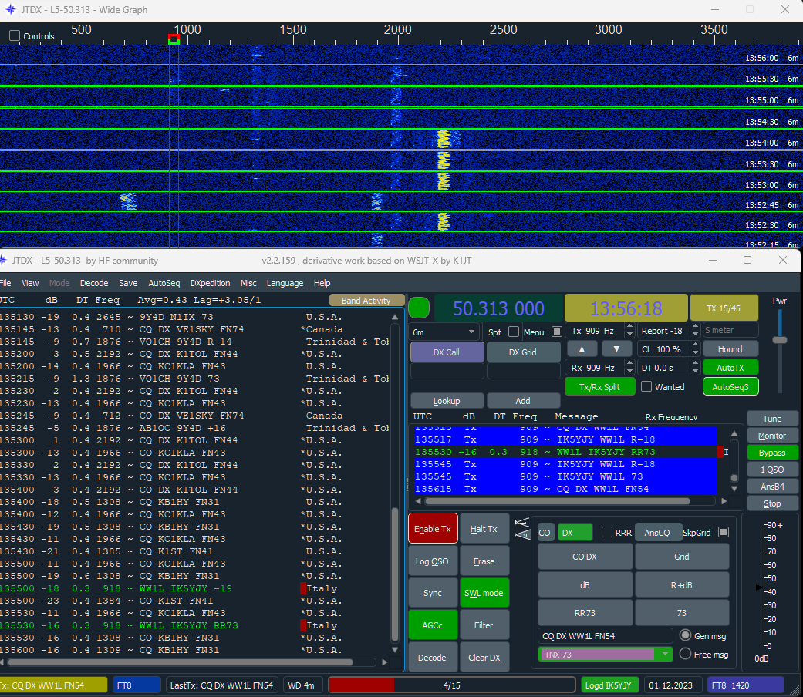803x697 pixels.
Task: Select the 135145 CQ DX VE1SKY FN74 row
Action: coord(194,329)
